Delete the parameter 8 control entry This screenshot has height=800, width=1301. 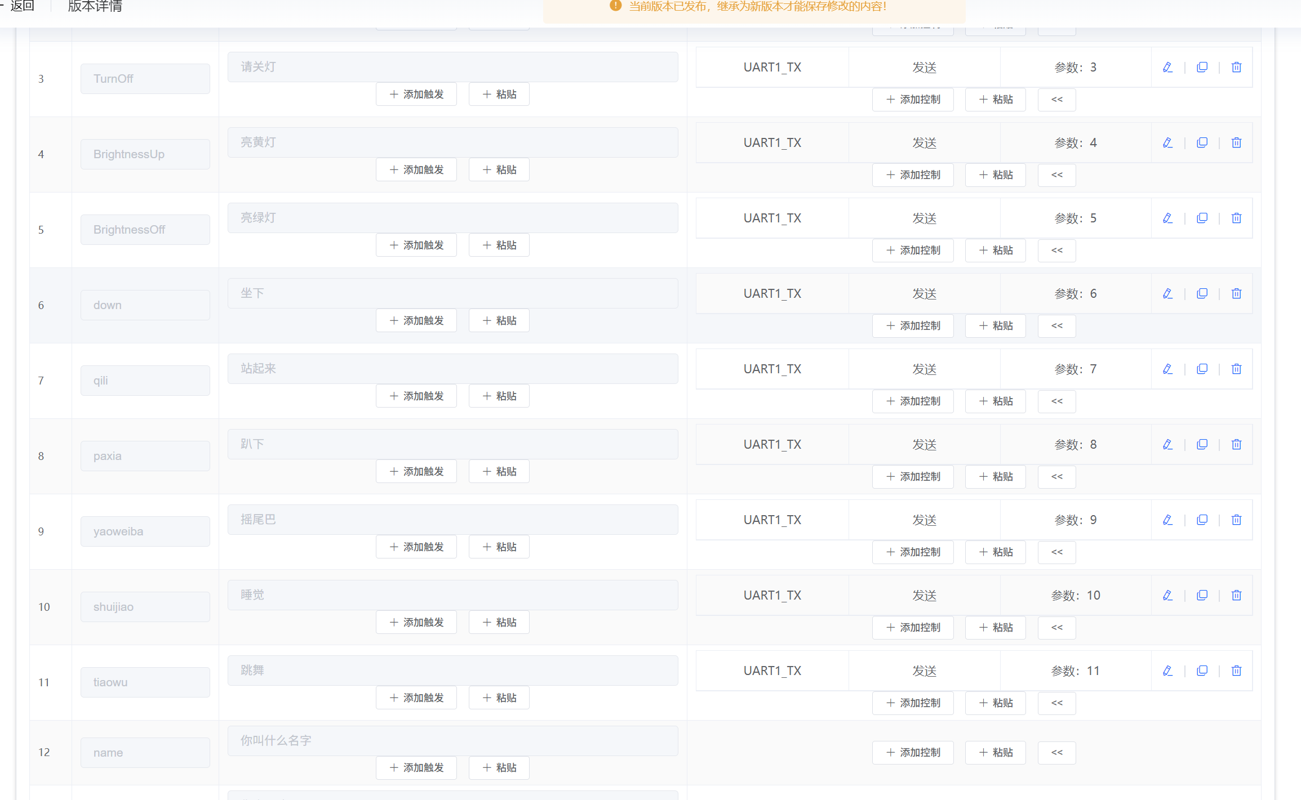point(1236,445)
